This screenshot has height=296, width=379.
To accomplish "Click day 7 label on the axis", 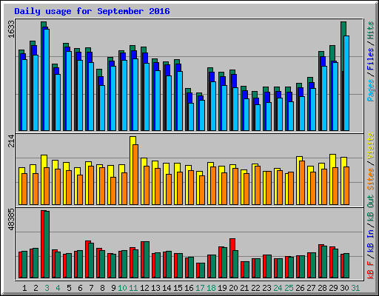I will click(x=91, y=288).
